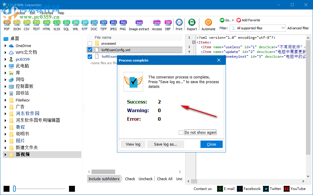Screen dimensions: 313x195
Task: Click the Twitter link at the bottom
Action: (x=275, y=189)
